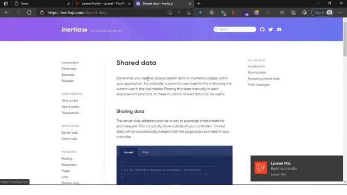The image size is (347, 195).
Task: Open a new browser tab
Action: point(199,4)
